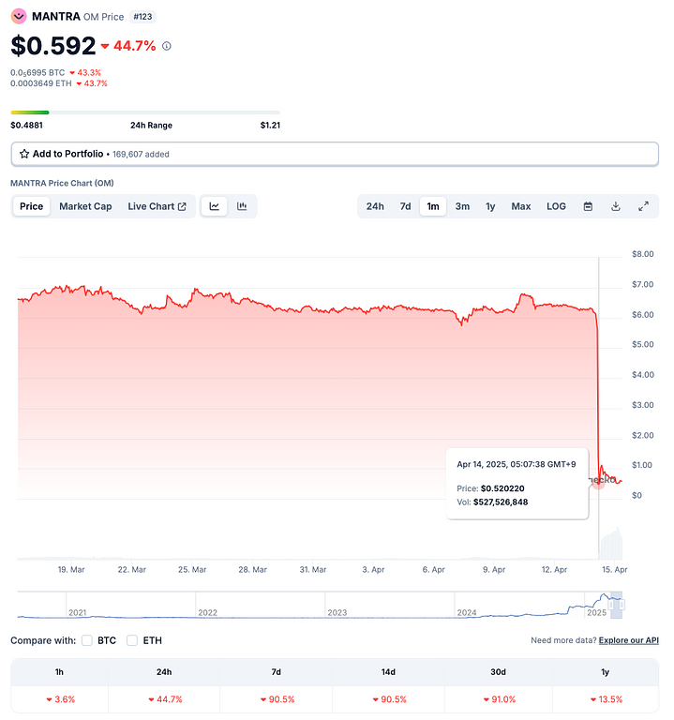Select the 3m time range
674x720 pixels.
[x=462, y=206]
